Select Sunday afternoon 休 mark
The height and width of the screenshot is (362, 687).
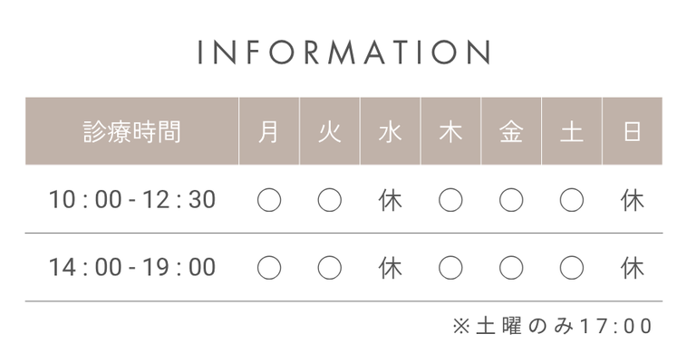(633, 268)
